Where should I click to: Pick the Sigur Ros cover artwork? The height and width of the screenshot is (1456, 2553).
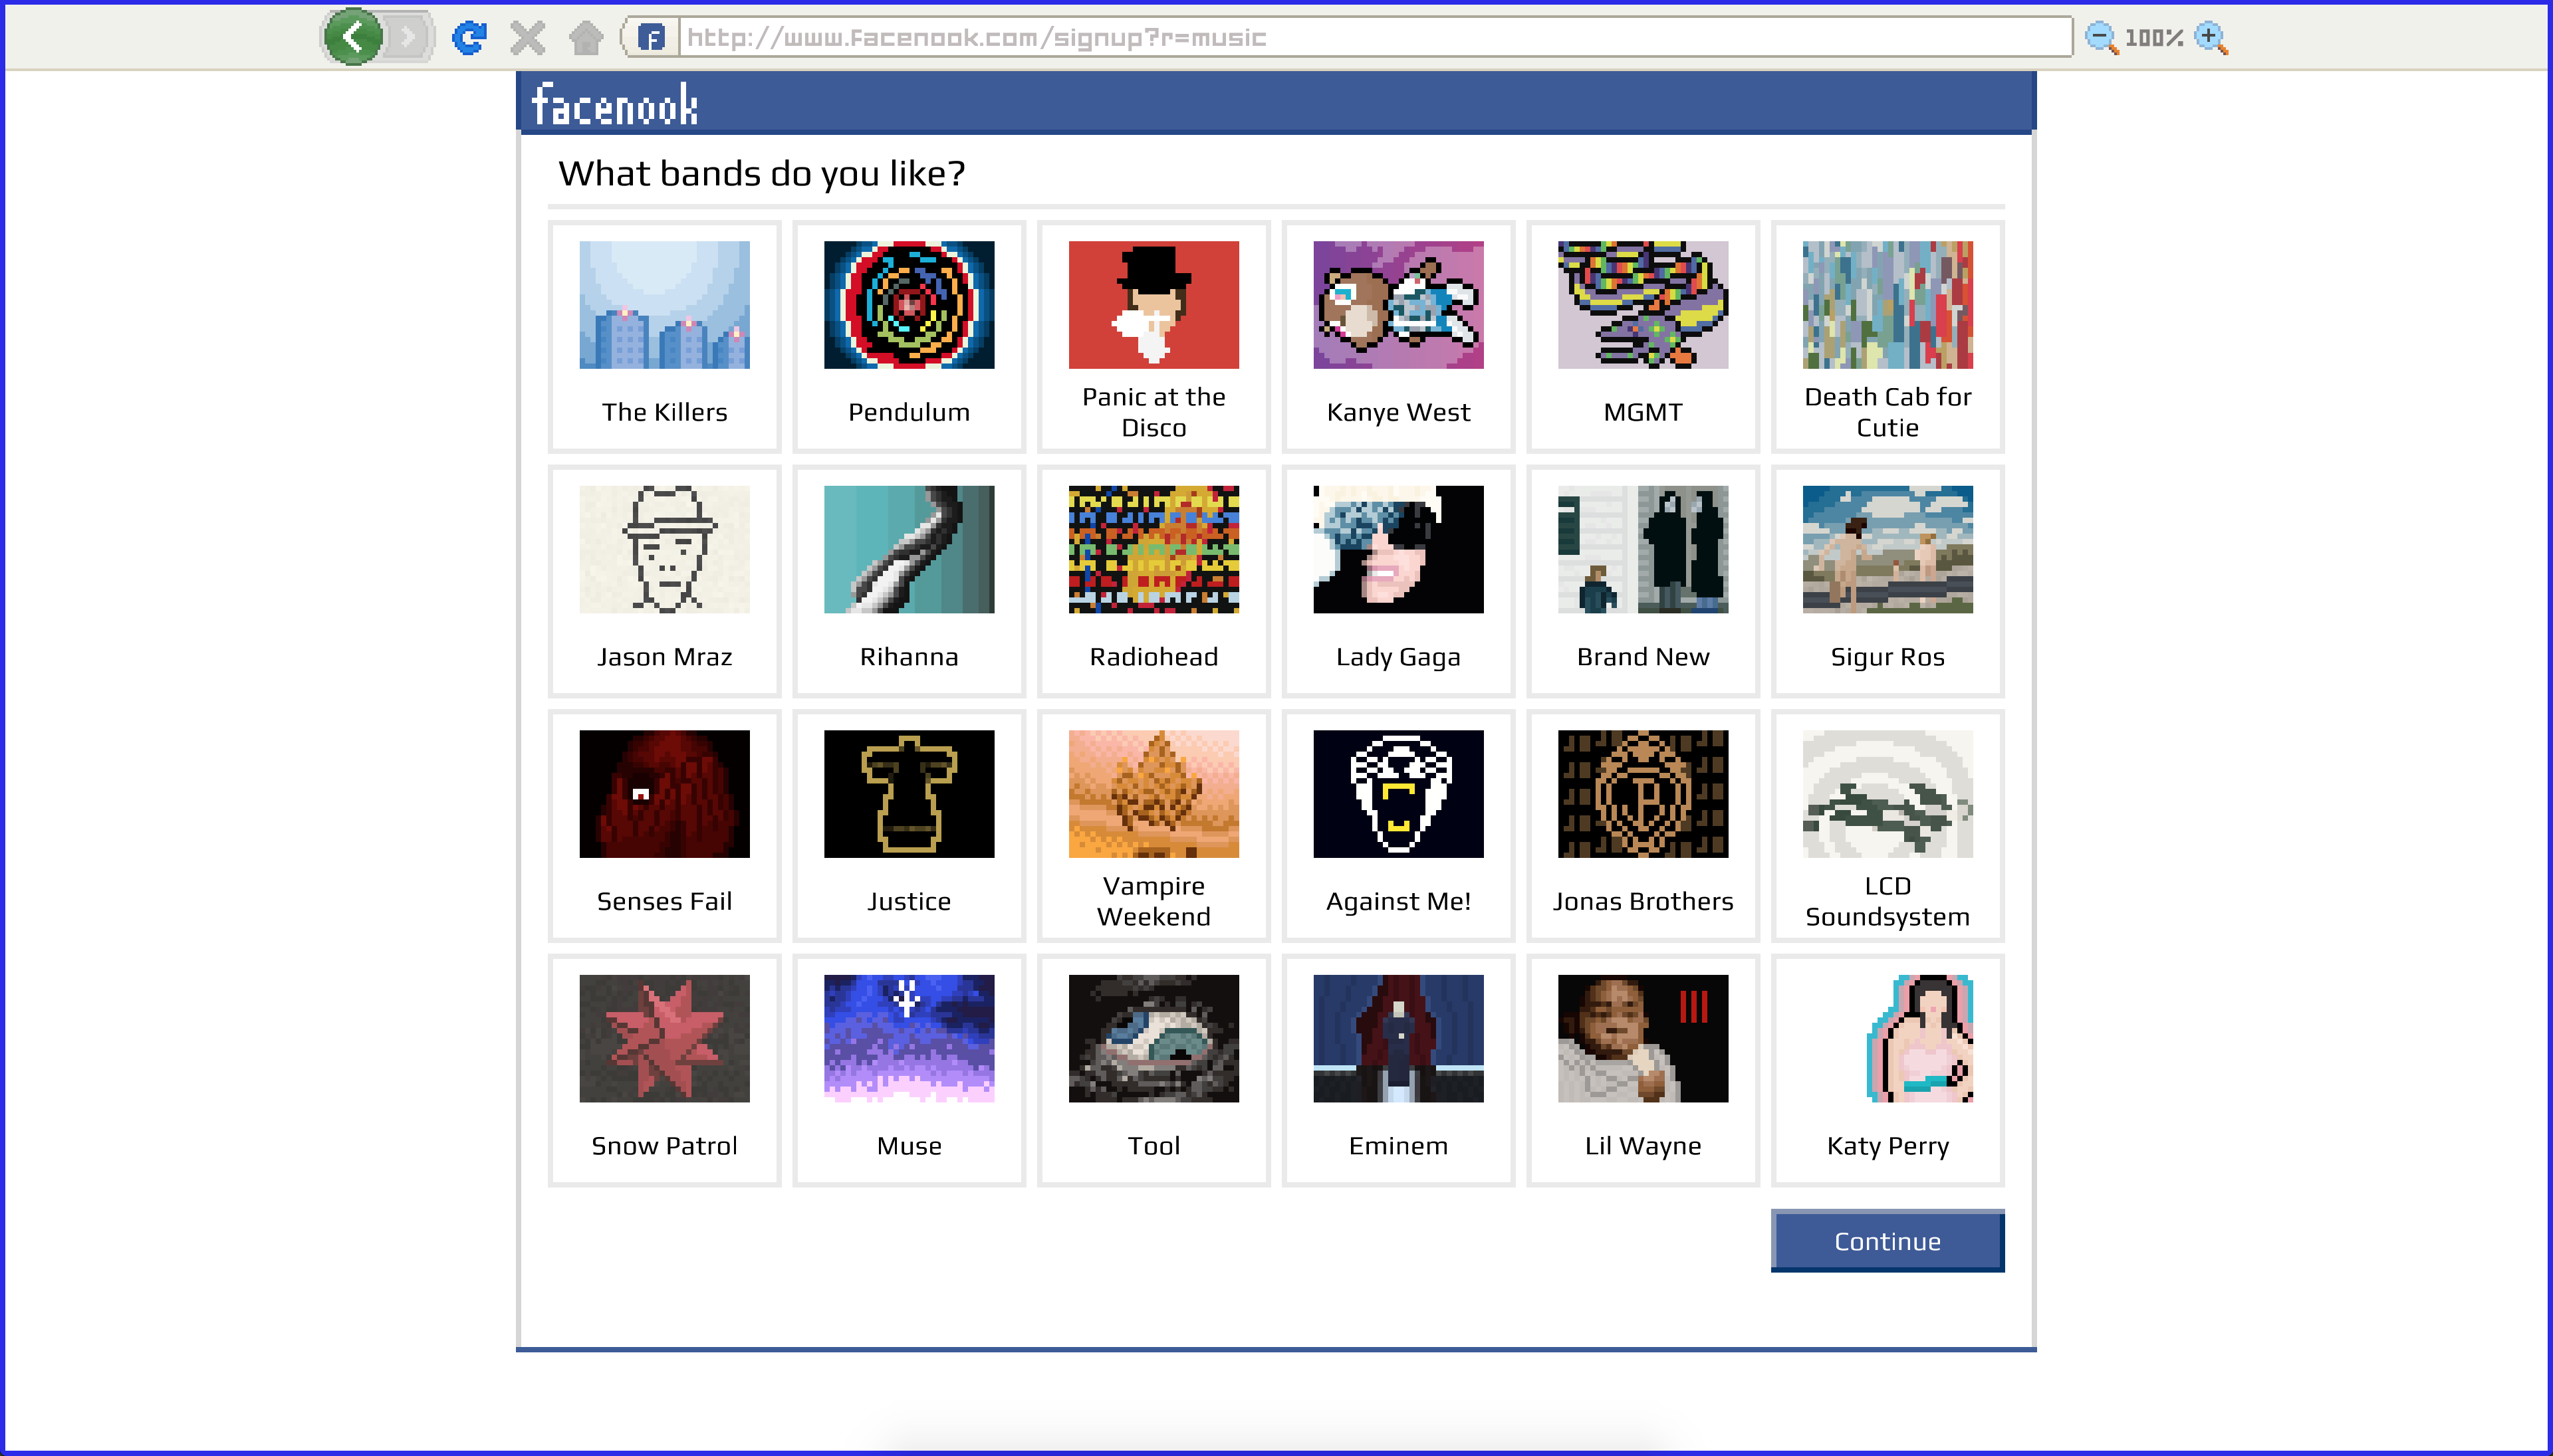pyautogui.click(x=1887, y=549)
